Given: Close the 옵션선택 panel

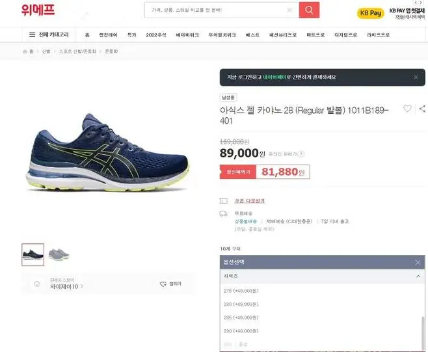Looking at the screenshot, I should point(418,262).
